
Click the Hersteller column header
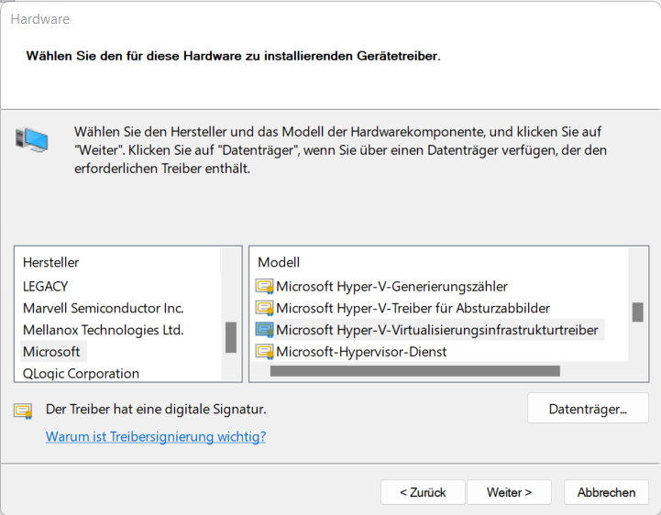51,263
